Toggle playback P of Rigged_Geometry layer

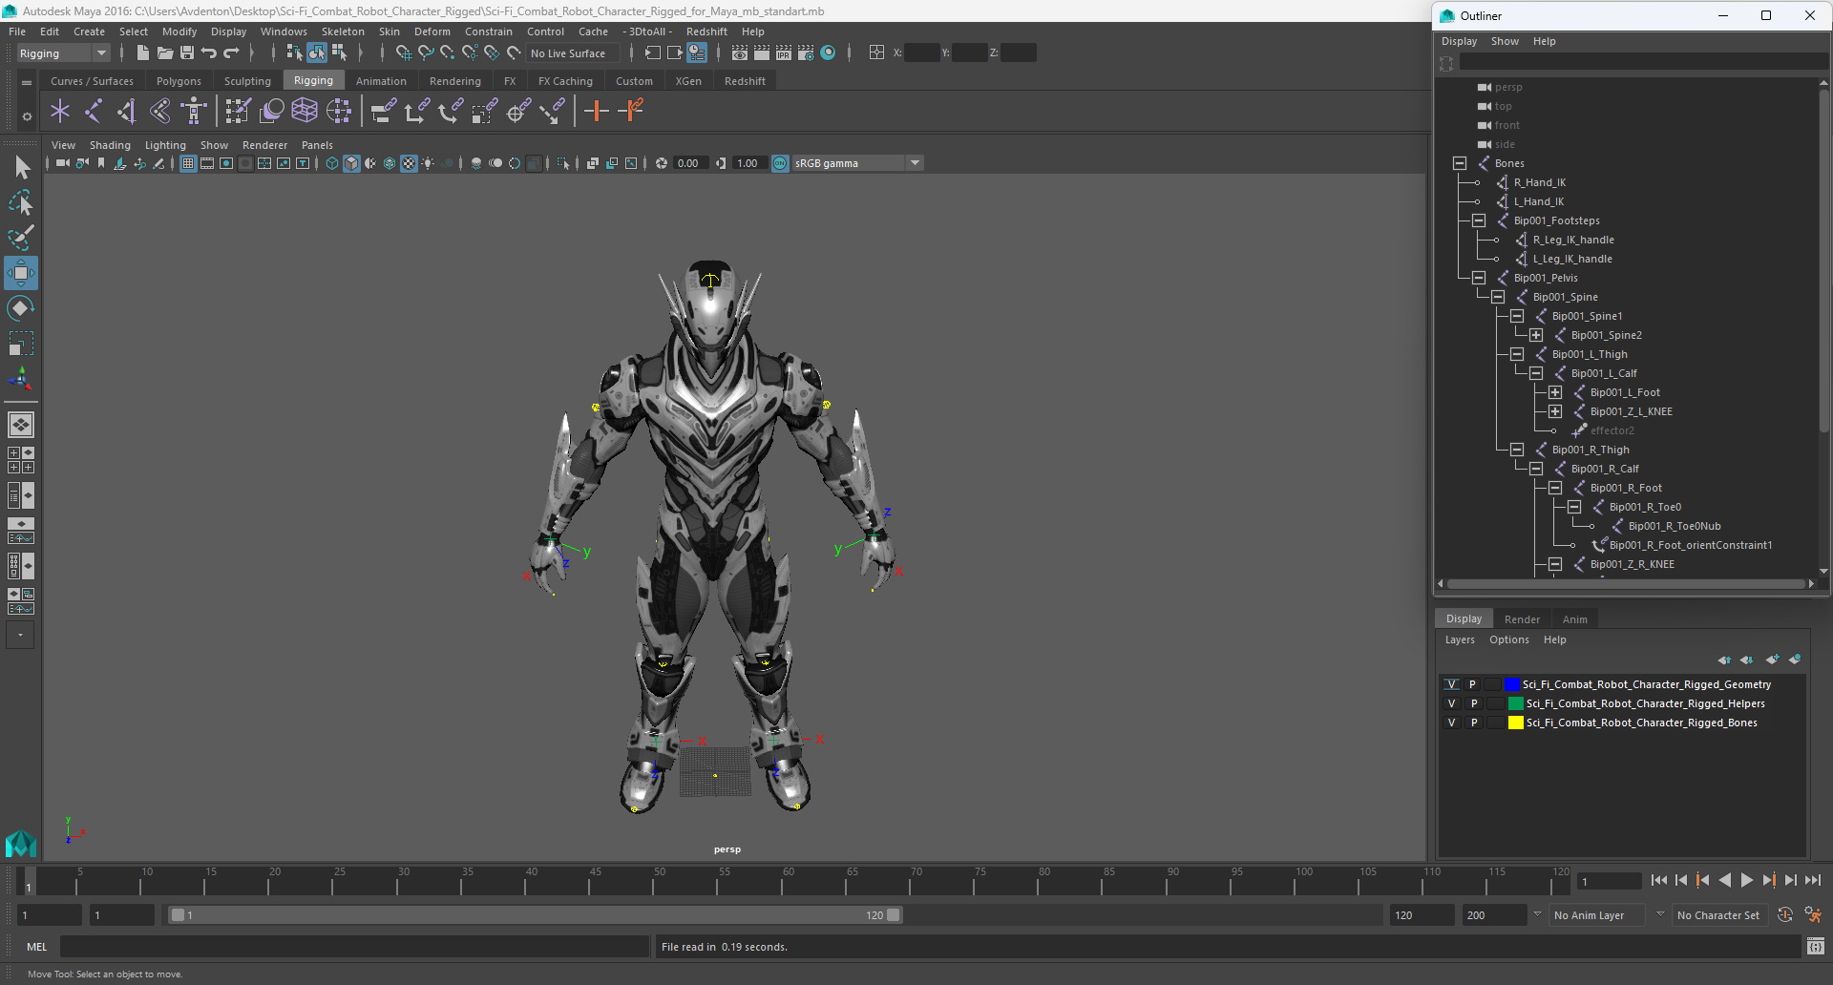coord(1473,684)
